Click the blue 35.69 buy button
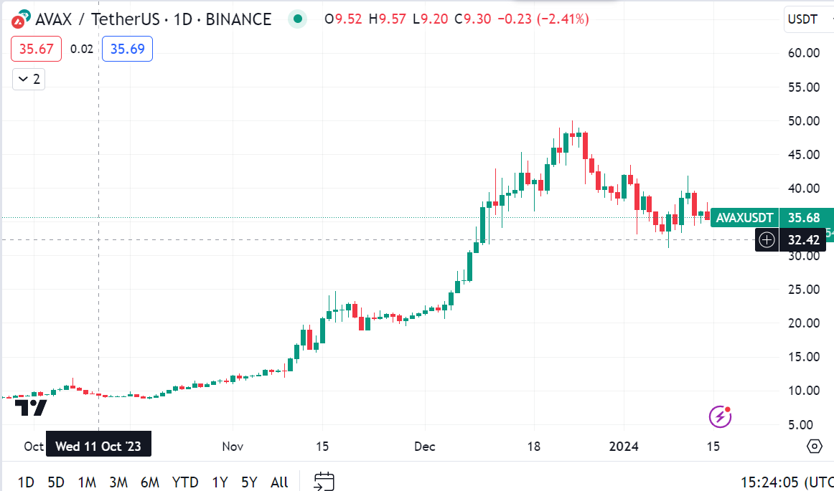This screenshot has width=834, height=491. (x=127, y=49)
